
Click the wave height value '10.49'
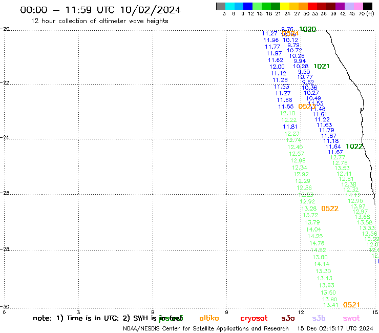pos(313,98)
